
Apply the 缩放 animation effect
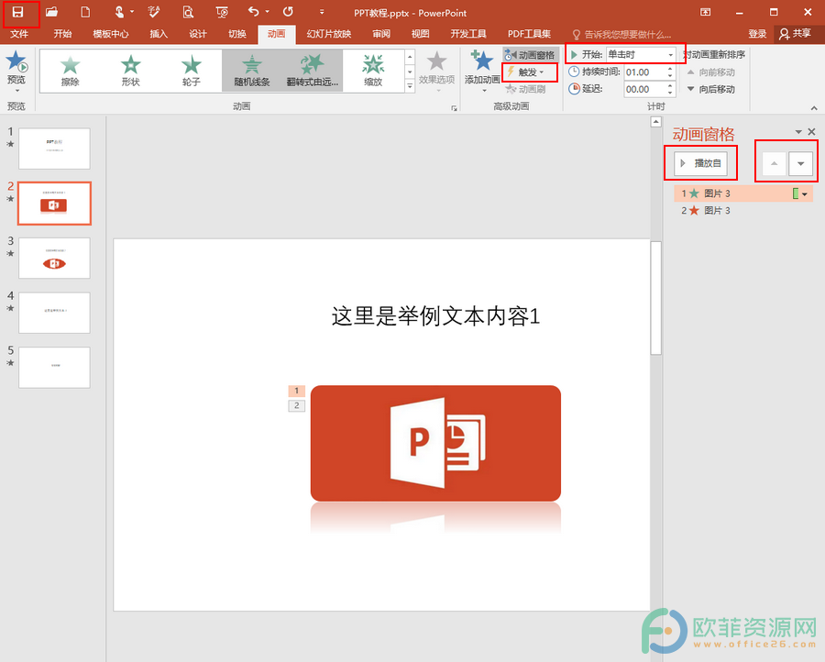373,71
